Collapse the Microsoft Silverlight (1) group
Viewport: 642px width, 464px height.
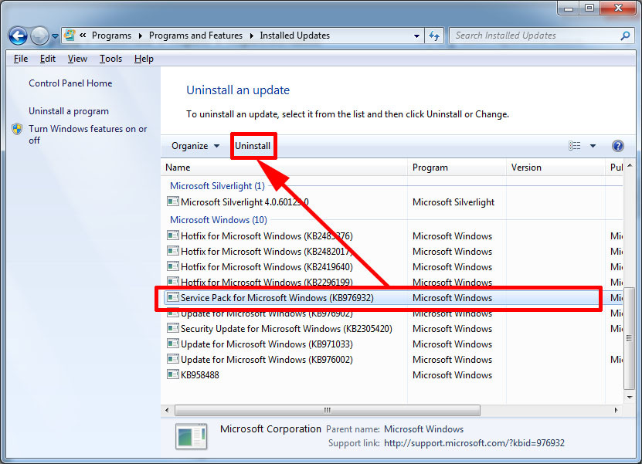[217, 186]
